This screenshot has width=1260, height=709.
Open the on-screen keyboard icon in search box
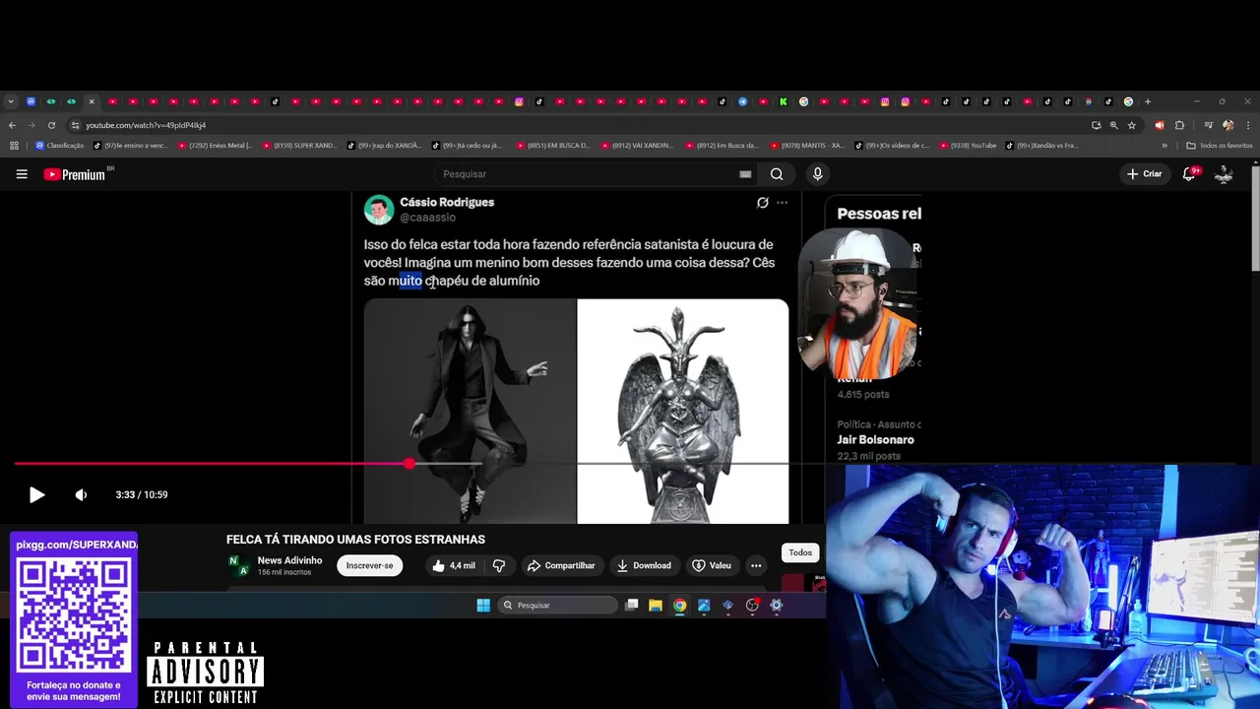pyautogui.click(x=745, y=174)
